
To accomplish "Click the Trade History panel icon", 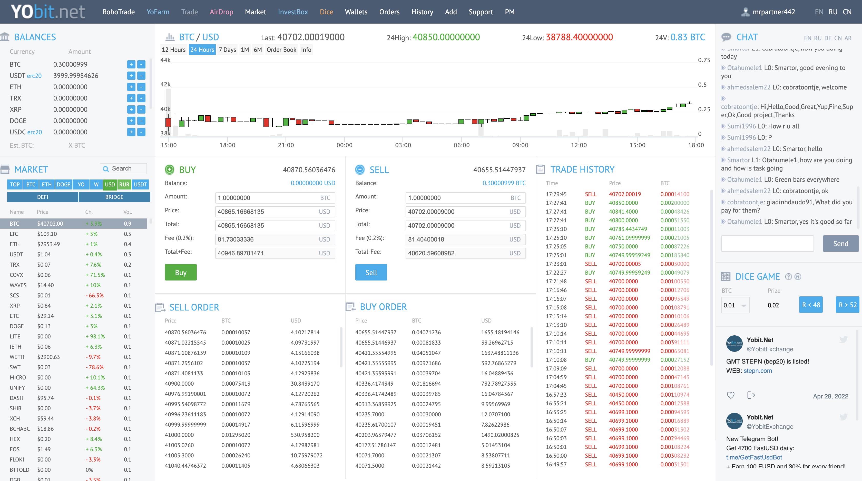I will [x=541, y=169].
